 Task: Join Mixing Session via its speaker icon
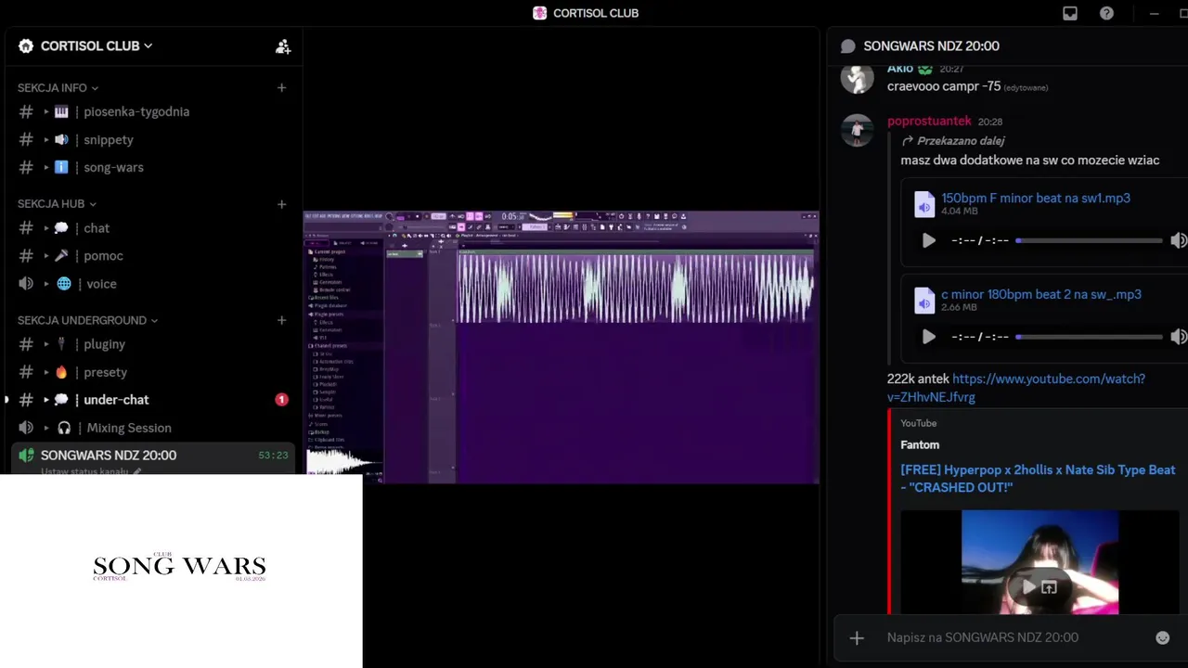click(x=26, y=428)
